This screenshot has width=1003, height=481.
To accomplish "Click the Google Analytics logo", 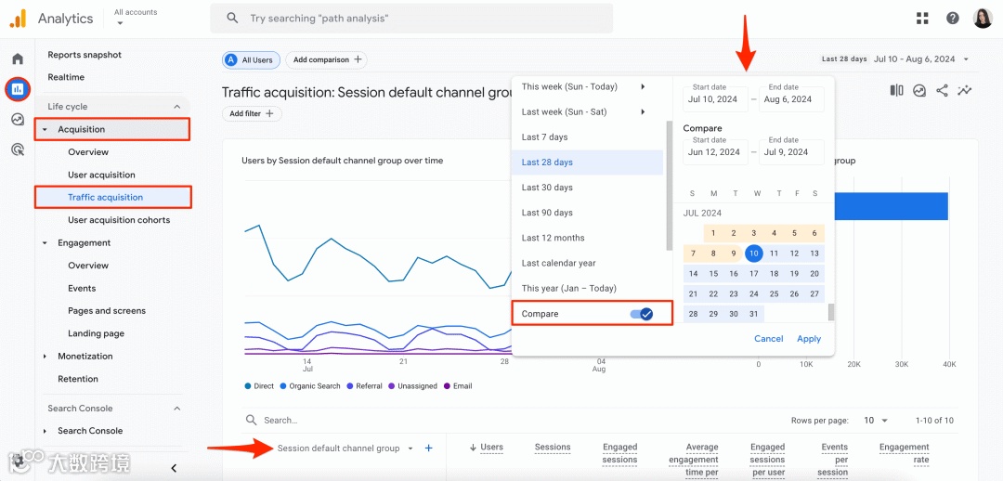I will click(x=18, y=19).
